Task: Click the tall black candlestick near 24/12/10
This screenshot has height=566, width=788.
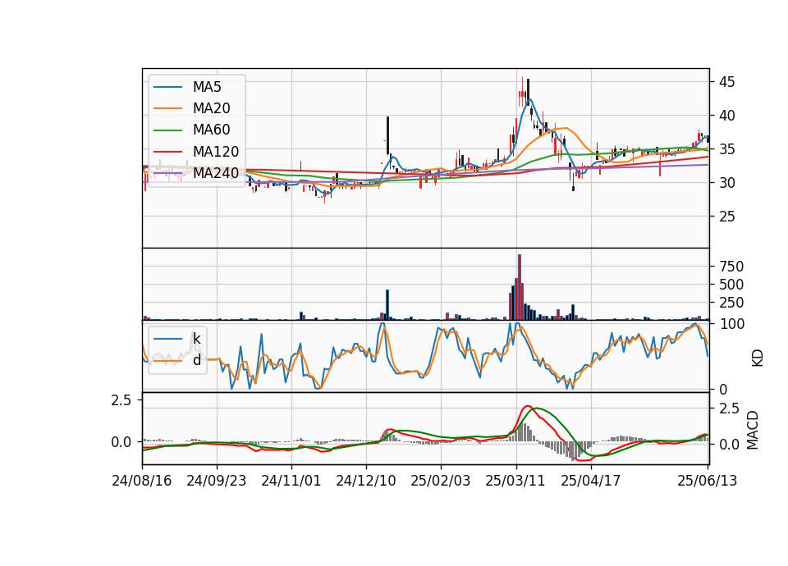Action: pos(387,135)
